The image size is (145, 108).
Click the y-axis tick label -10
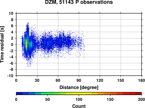coord(10,76)
